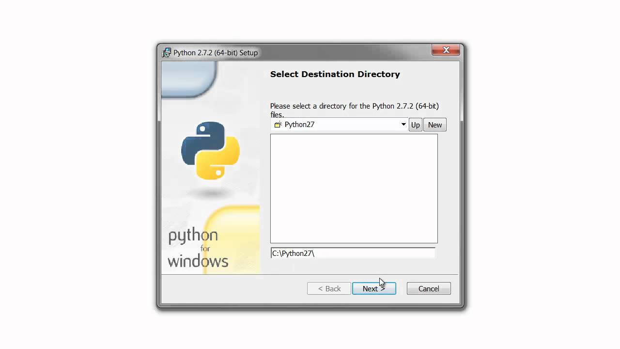Click the Select Destination Directory heading
The width and height of the screenshot is (620, 349).
pos(335,74)
